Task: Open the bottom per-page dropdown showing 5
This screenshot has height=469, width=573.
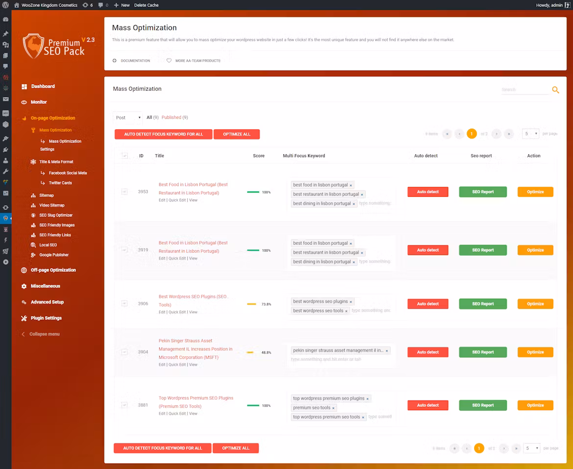Action: 532,448
